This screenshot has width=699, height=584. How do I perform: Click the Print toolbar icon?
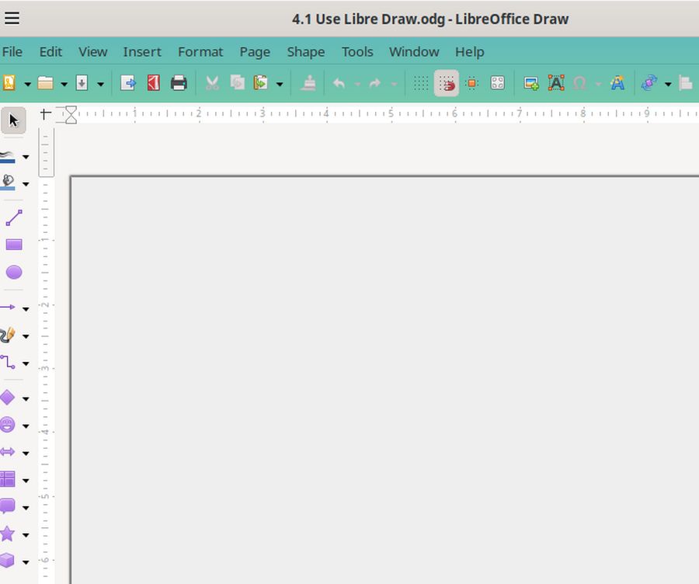tap(179, 83)
